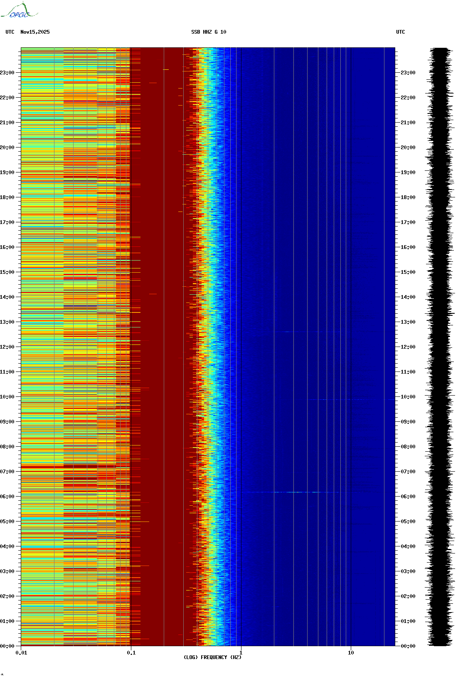The height and width of the screenshot is (679, 458).
Task: Click the date label Nov15,2025
Action: click(35, 32)
